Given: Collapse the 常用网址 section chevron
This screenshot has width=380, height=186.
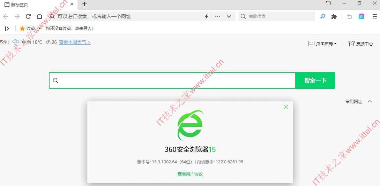Looking at the screenshot, I should point(370,102).
